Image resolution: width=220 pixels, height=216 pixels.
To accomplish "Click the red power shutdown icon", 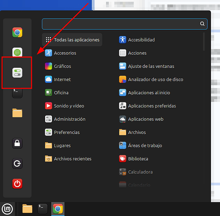I will [x=17, y=184].
